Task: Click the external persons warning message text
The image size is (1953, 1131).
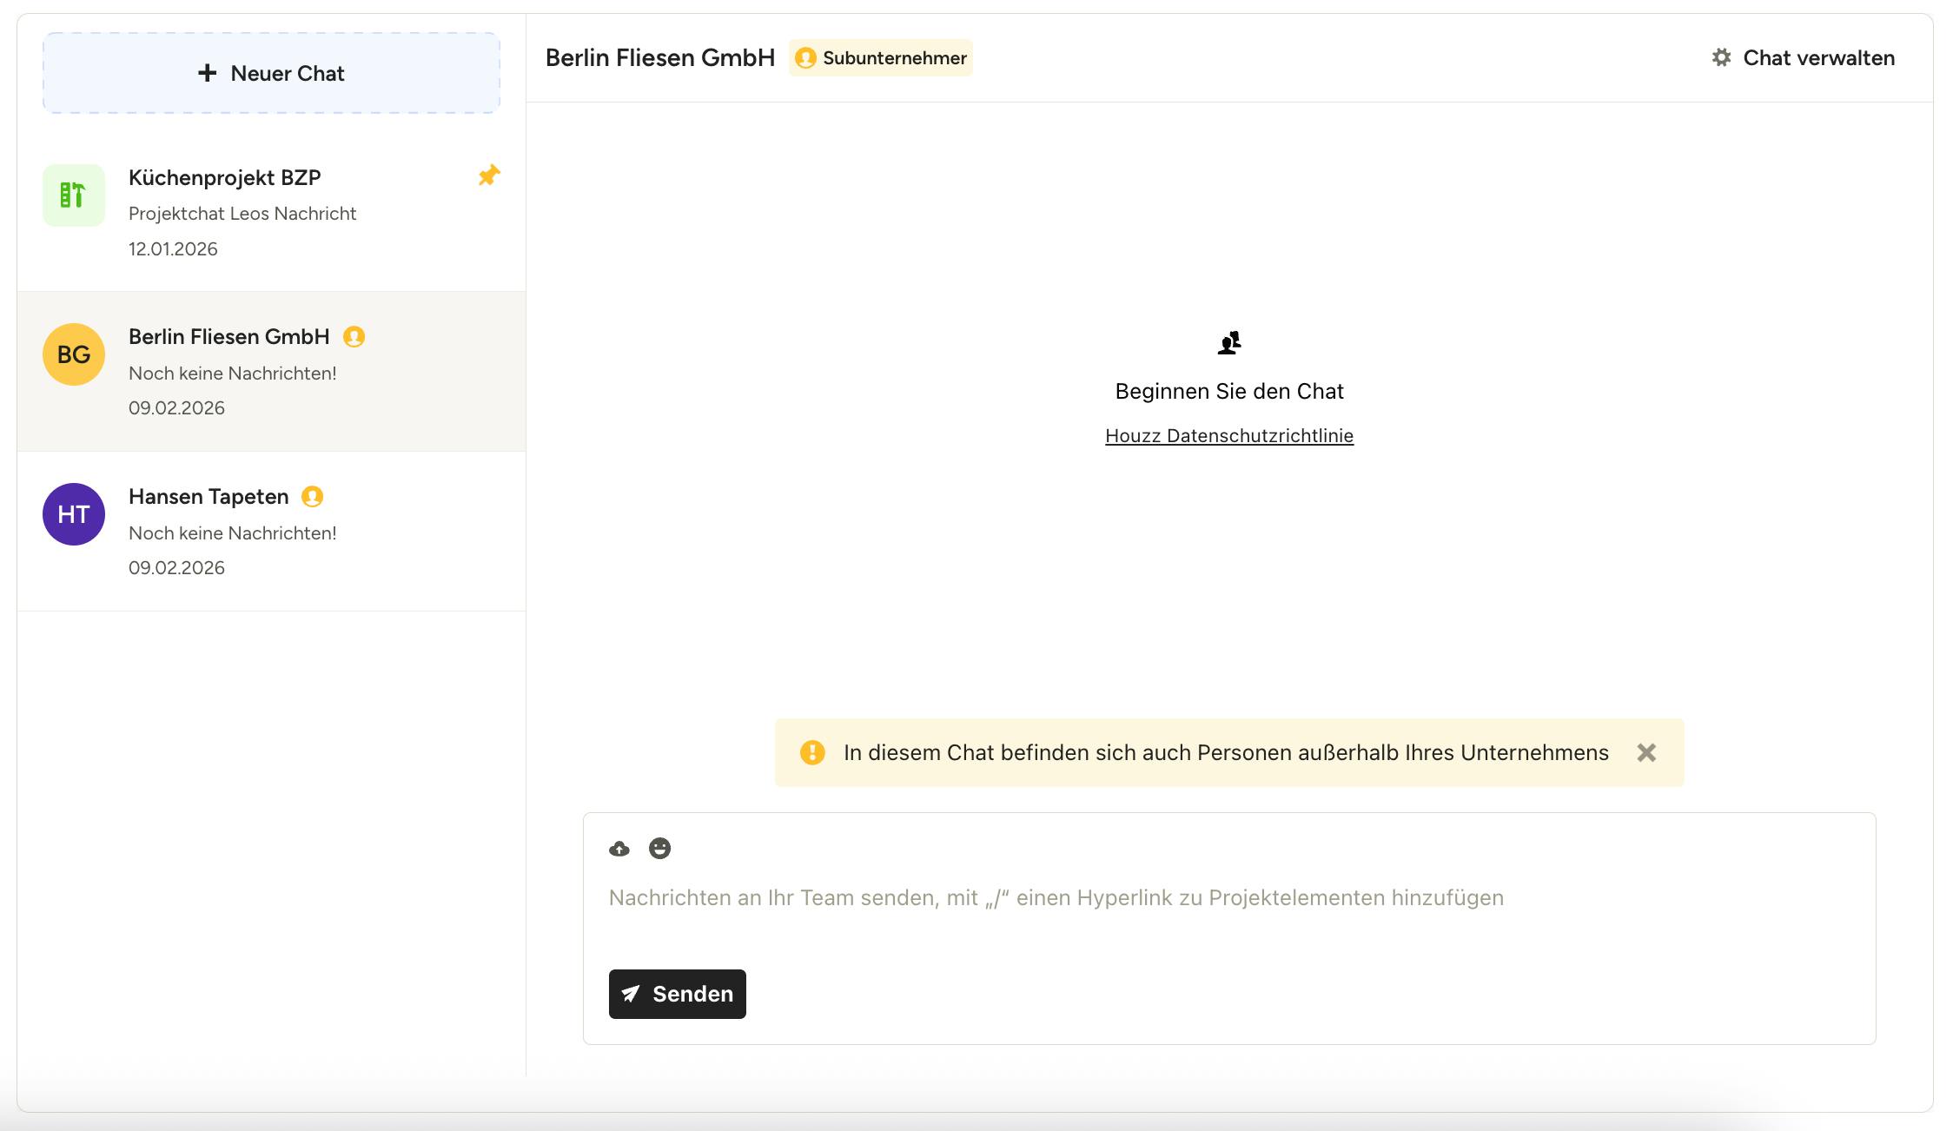Action: (1226, 752)
